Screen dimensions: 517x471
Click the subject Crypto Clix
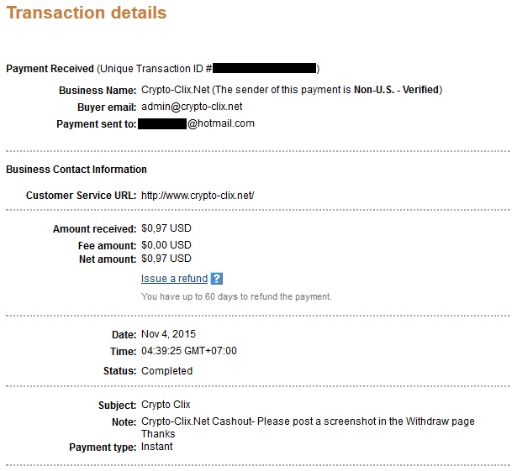[166, 406]
